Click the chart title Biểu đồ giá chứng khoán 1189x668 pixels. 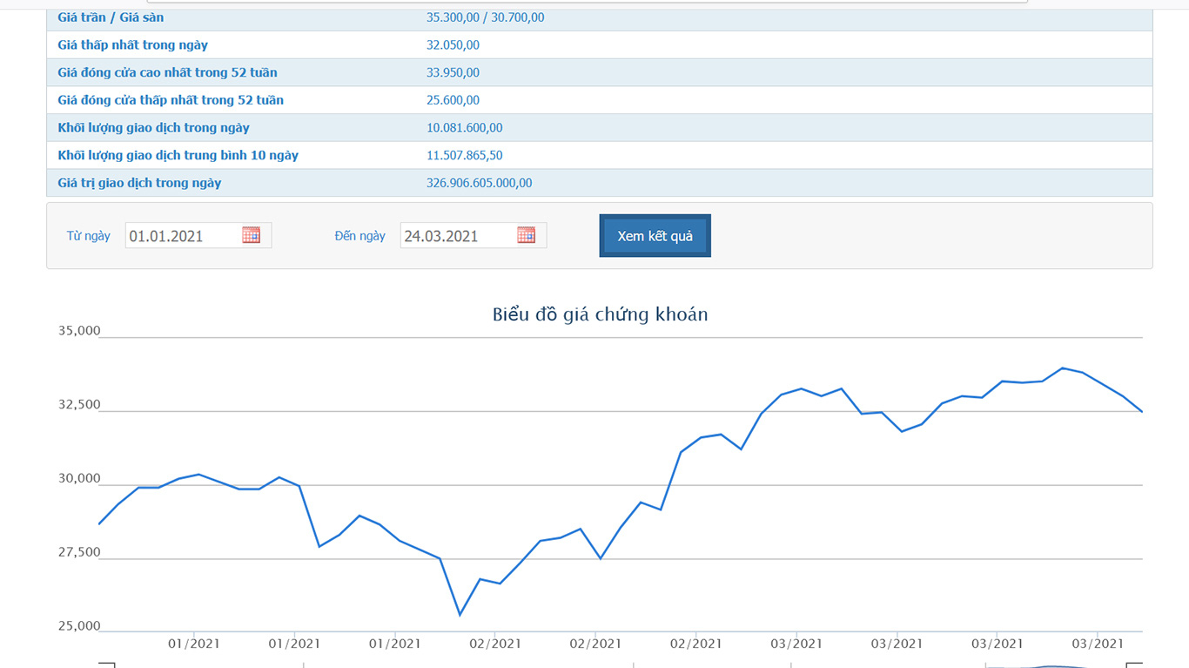click(x=600, y=314)
